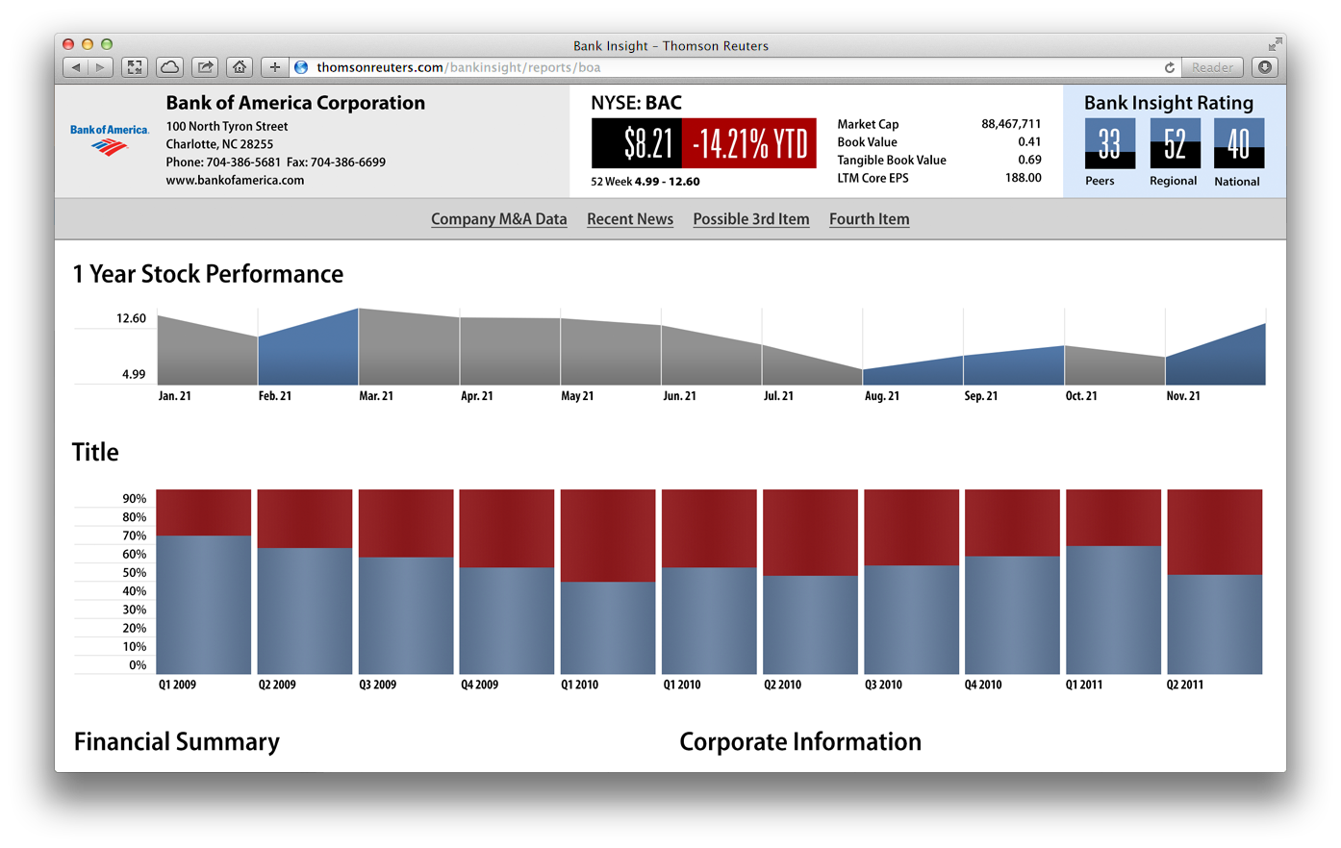Click the NYSE: BAC ticker heading
Image resolution: width=1341 pixels, height=848 pixels.
point(636,103)
